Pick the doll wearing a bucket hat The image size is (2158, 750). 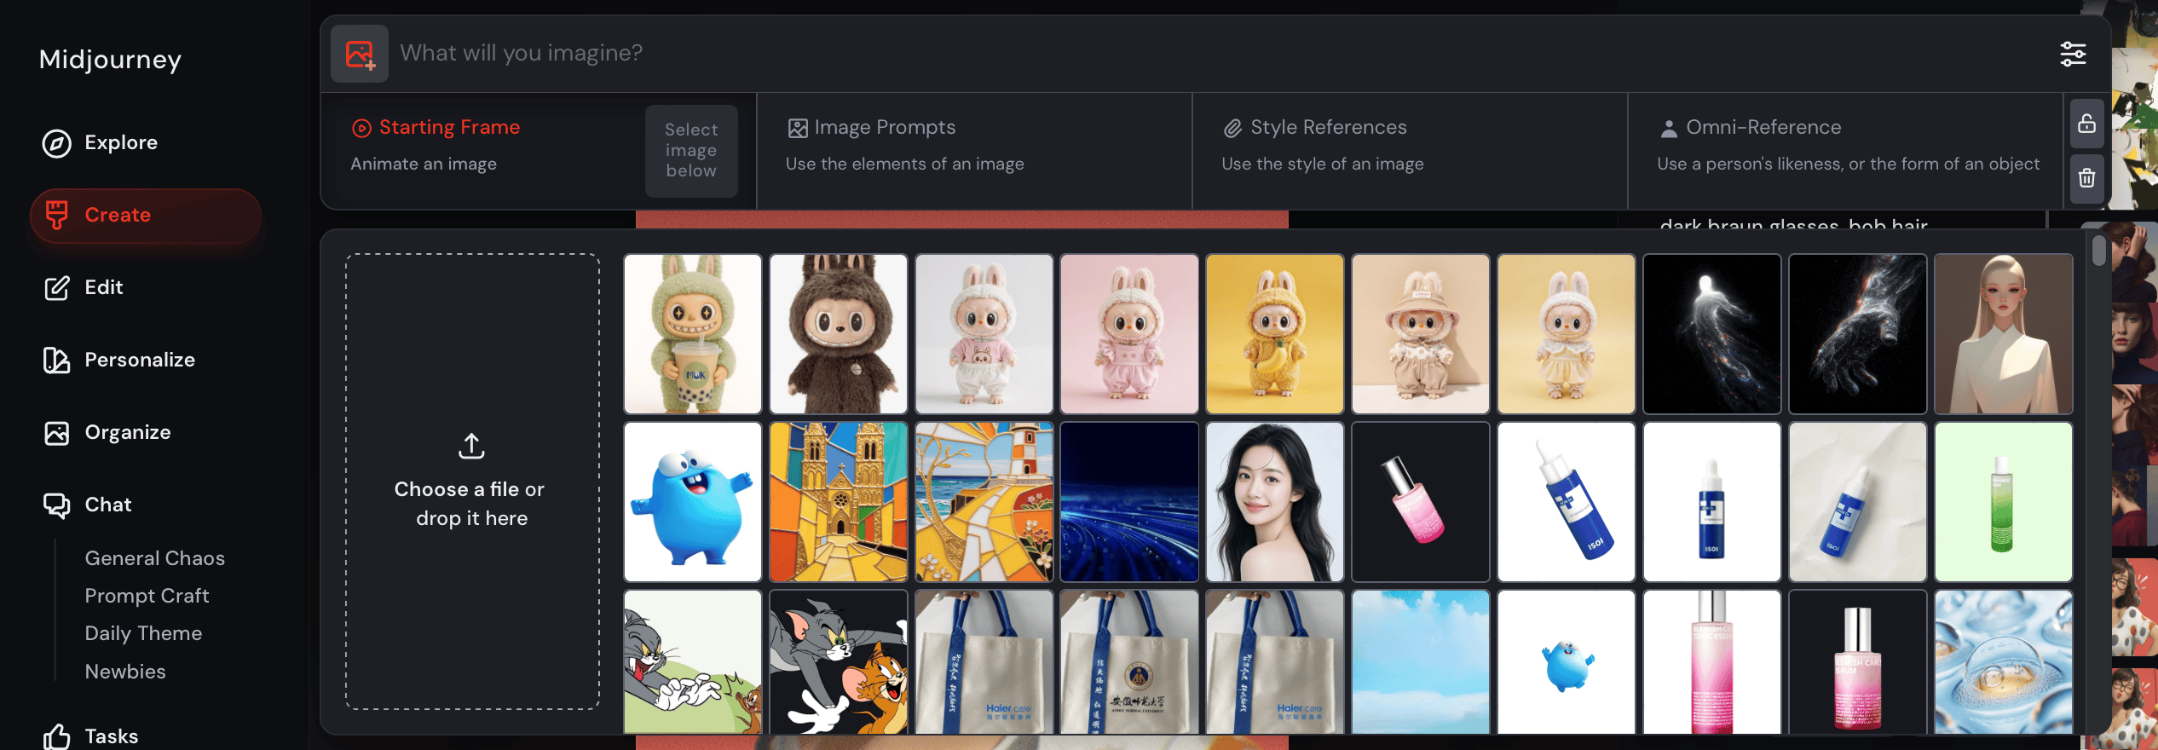click(x=1421, y=334)
